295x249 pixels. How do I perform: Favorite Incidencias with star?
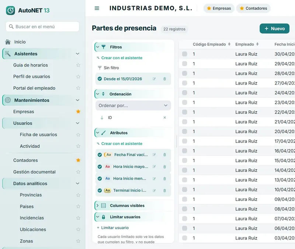pyautogui.click(x=78, y=218)
